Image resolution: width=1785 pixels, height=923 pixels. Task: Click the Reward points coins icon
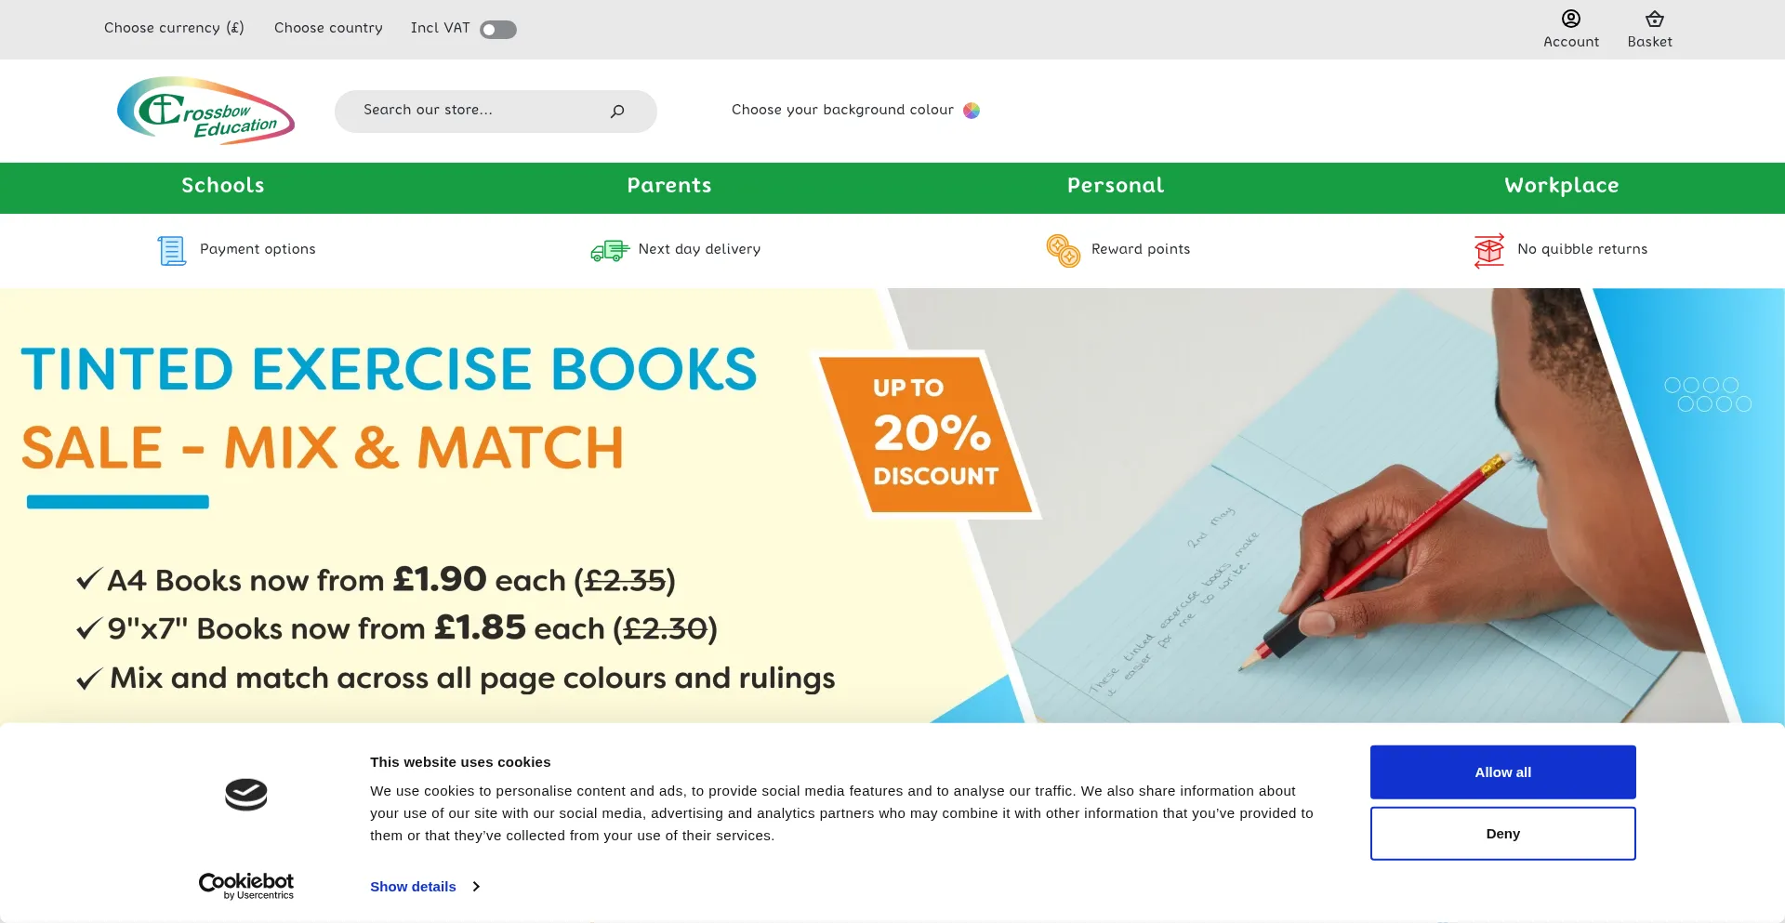[x=1063, y=250]
